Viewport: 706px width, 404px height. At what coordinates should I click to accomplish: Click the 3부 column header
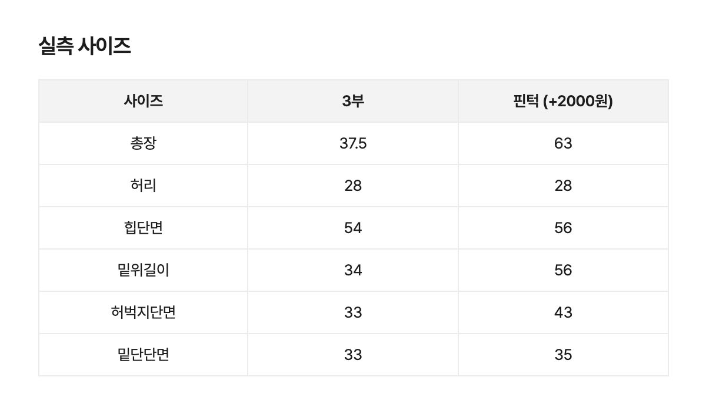coord(353,101)
